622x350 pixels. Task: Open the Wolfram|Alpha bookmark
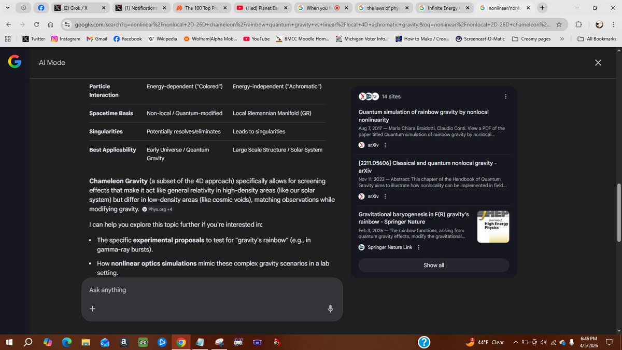(x=210, y=39)
